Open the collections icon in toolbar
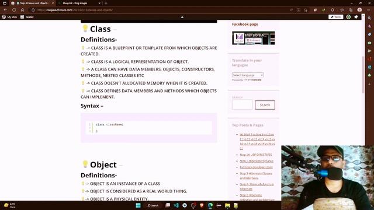374x210 pixels. tap(351, 10)
